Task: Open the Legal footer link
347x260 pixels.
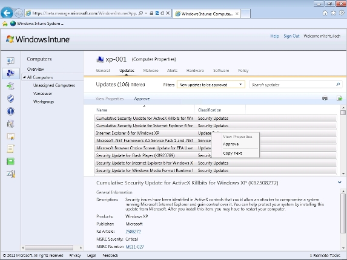Action: [91, 255]
